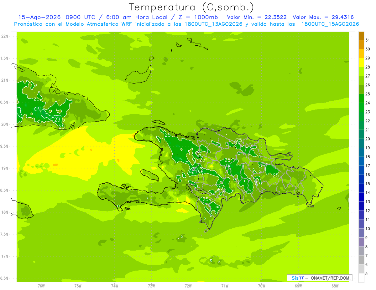Click the '23.5' contour label over Cuba
Viewport: 376px width, 290px height.
tap(60, 120)
